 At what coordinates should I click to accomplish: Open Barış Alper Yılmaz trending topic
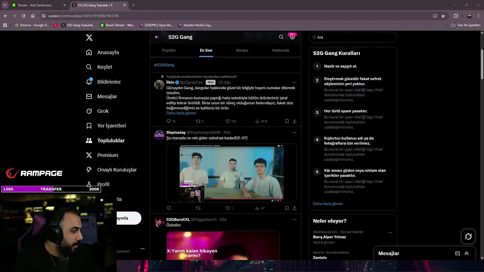tap(329, 237)
